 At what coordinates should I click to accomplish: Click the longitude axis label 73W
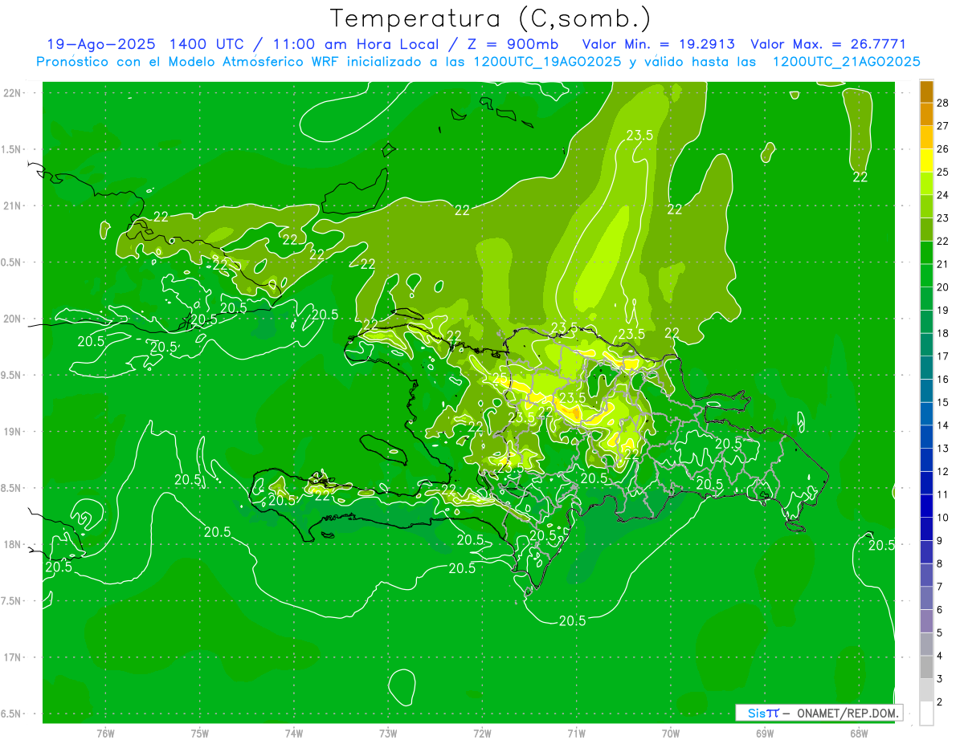pyautogui.click(x=388, y=734)
